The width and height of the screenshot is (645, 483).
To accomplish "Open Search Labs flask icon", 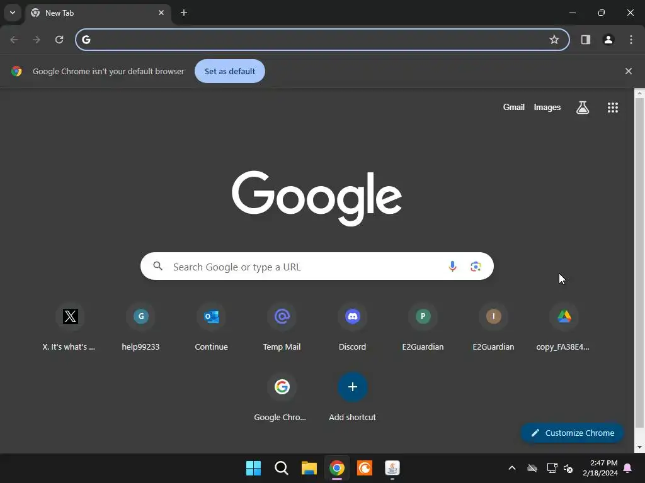I will [583, 107].
